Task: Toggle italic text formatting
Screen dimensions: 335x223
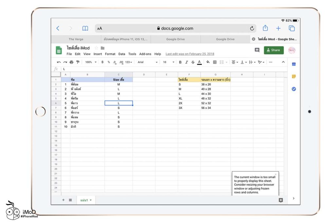Action: 186,62
